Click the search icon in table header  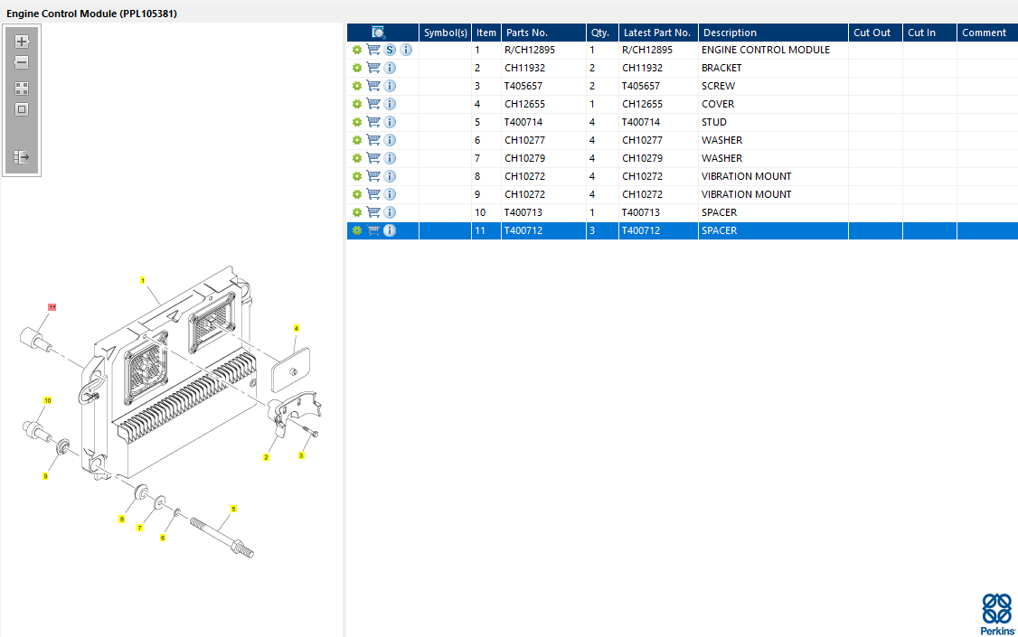379,33
